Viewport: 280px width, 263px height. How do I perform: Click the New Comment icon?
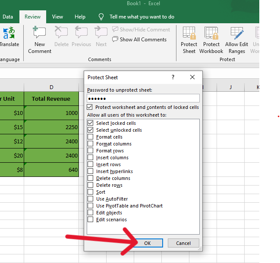[x=39, y=34]
